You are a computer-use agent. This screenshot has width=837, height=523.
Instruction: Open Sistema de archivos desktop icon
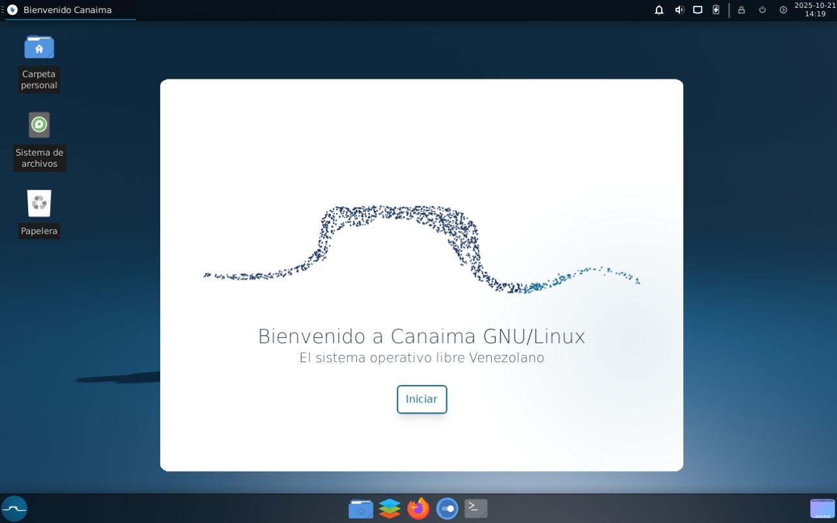coord(39,125)
